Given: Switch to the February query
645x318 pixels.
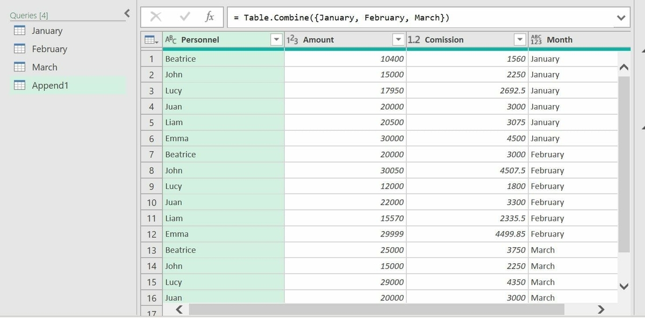Looking at the screenshot, I should (49, 49).
